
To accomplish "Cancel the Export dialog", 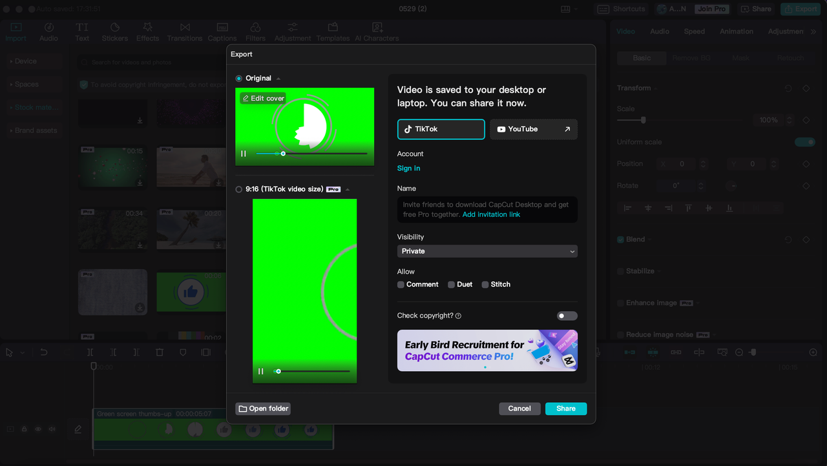I will tap(519, 409).
